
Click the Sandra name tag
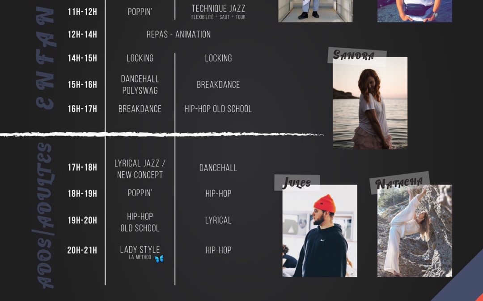(x=354, y=56)
